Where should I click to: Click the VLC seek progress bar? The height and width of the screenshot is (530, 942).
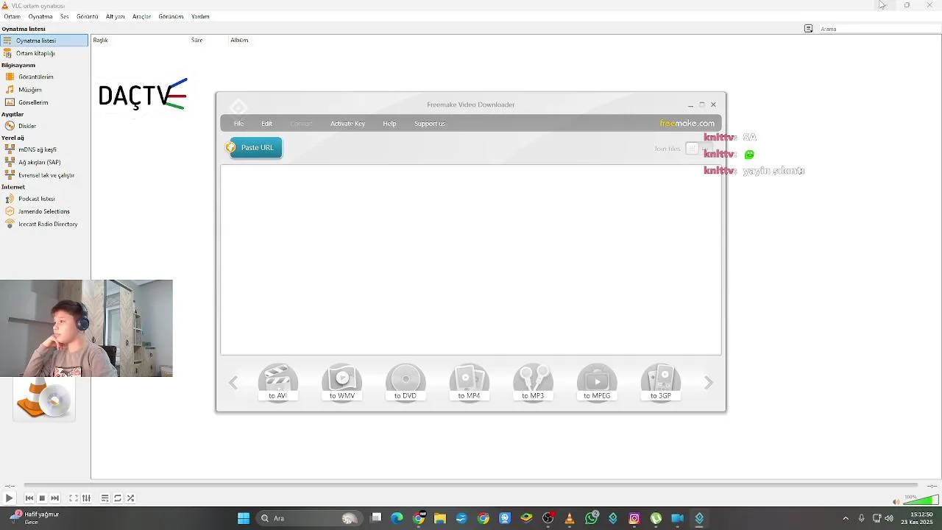[x=471, y=485]
